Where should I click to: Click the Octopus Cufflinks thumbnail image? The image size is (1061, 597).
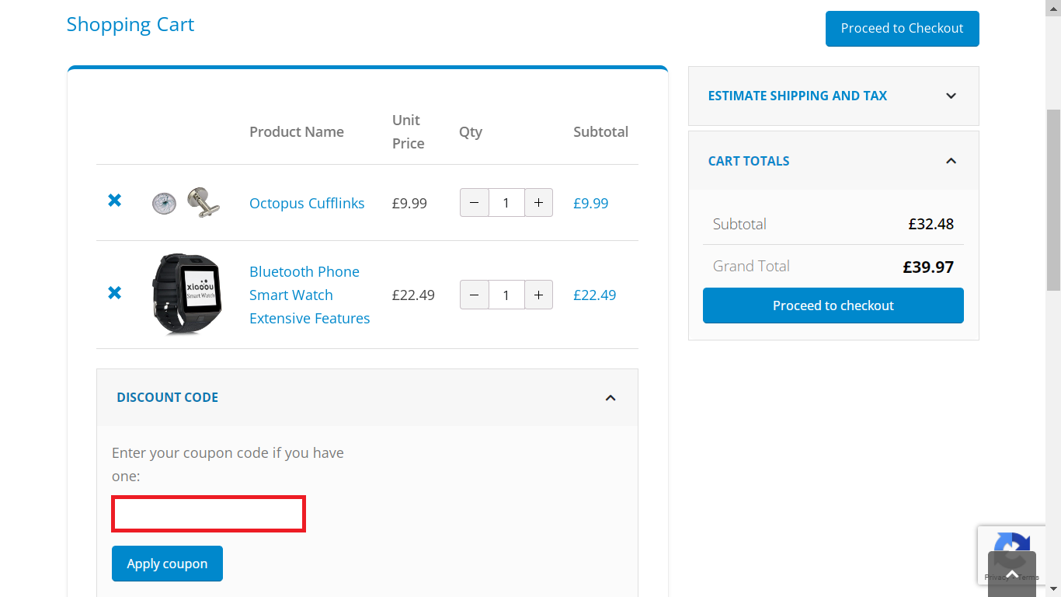pos(186,202)
